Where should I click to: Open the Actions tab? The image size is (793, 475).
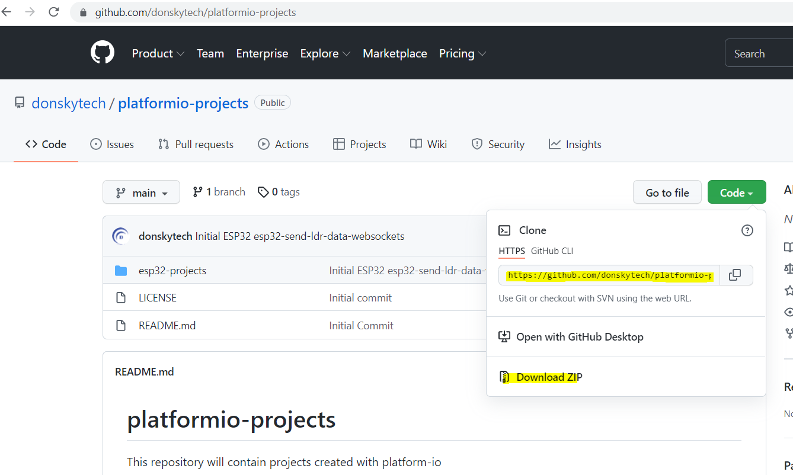point(283,144)
